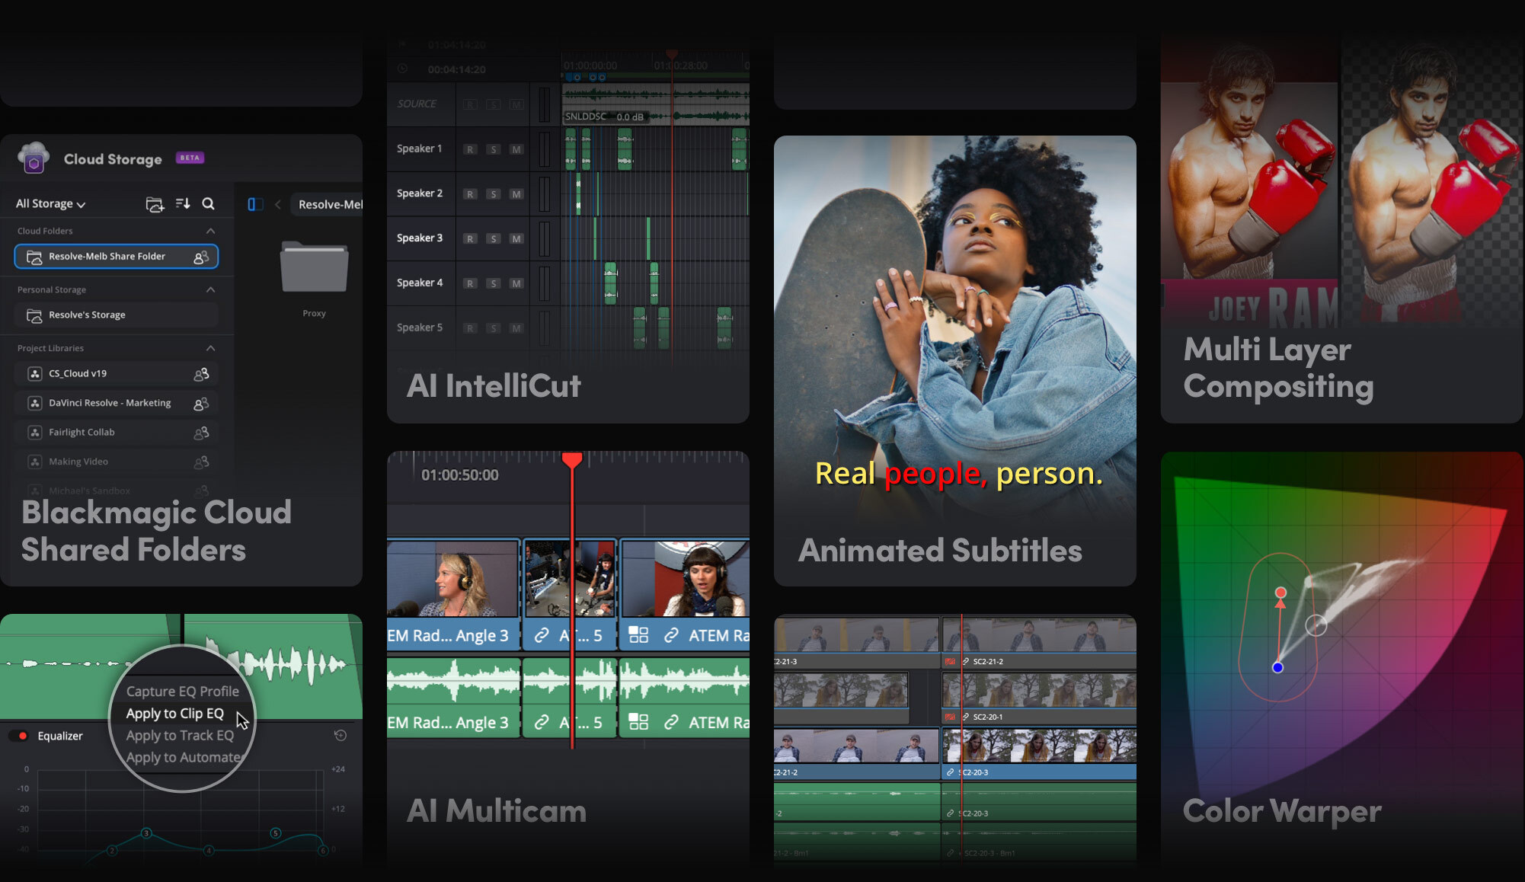
Task: Solo the Speaker 2 track
Action: coord(493,193)
